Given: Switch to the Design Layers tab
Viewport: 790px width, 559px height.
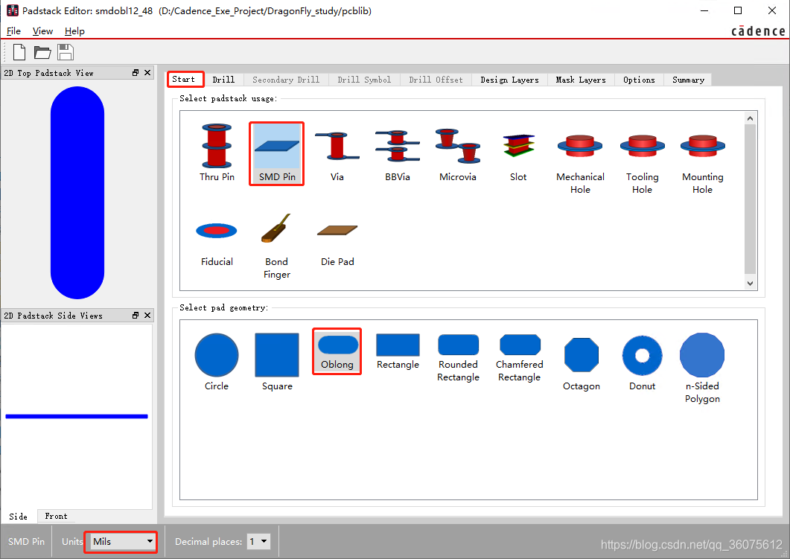Looking at the screenshot, I should coord(509,80).
